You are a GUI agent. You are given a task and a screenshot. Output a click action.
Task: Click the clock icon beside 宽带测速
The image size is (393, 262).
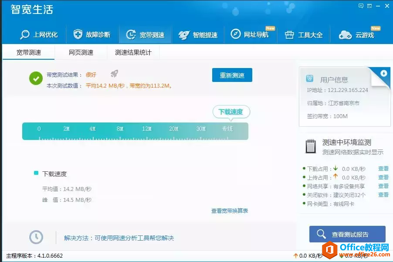tap(131, 34)
